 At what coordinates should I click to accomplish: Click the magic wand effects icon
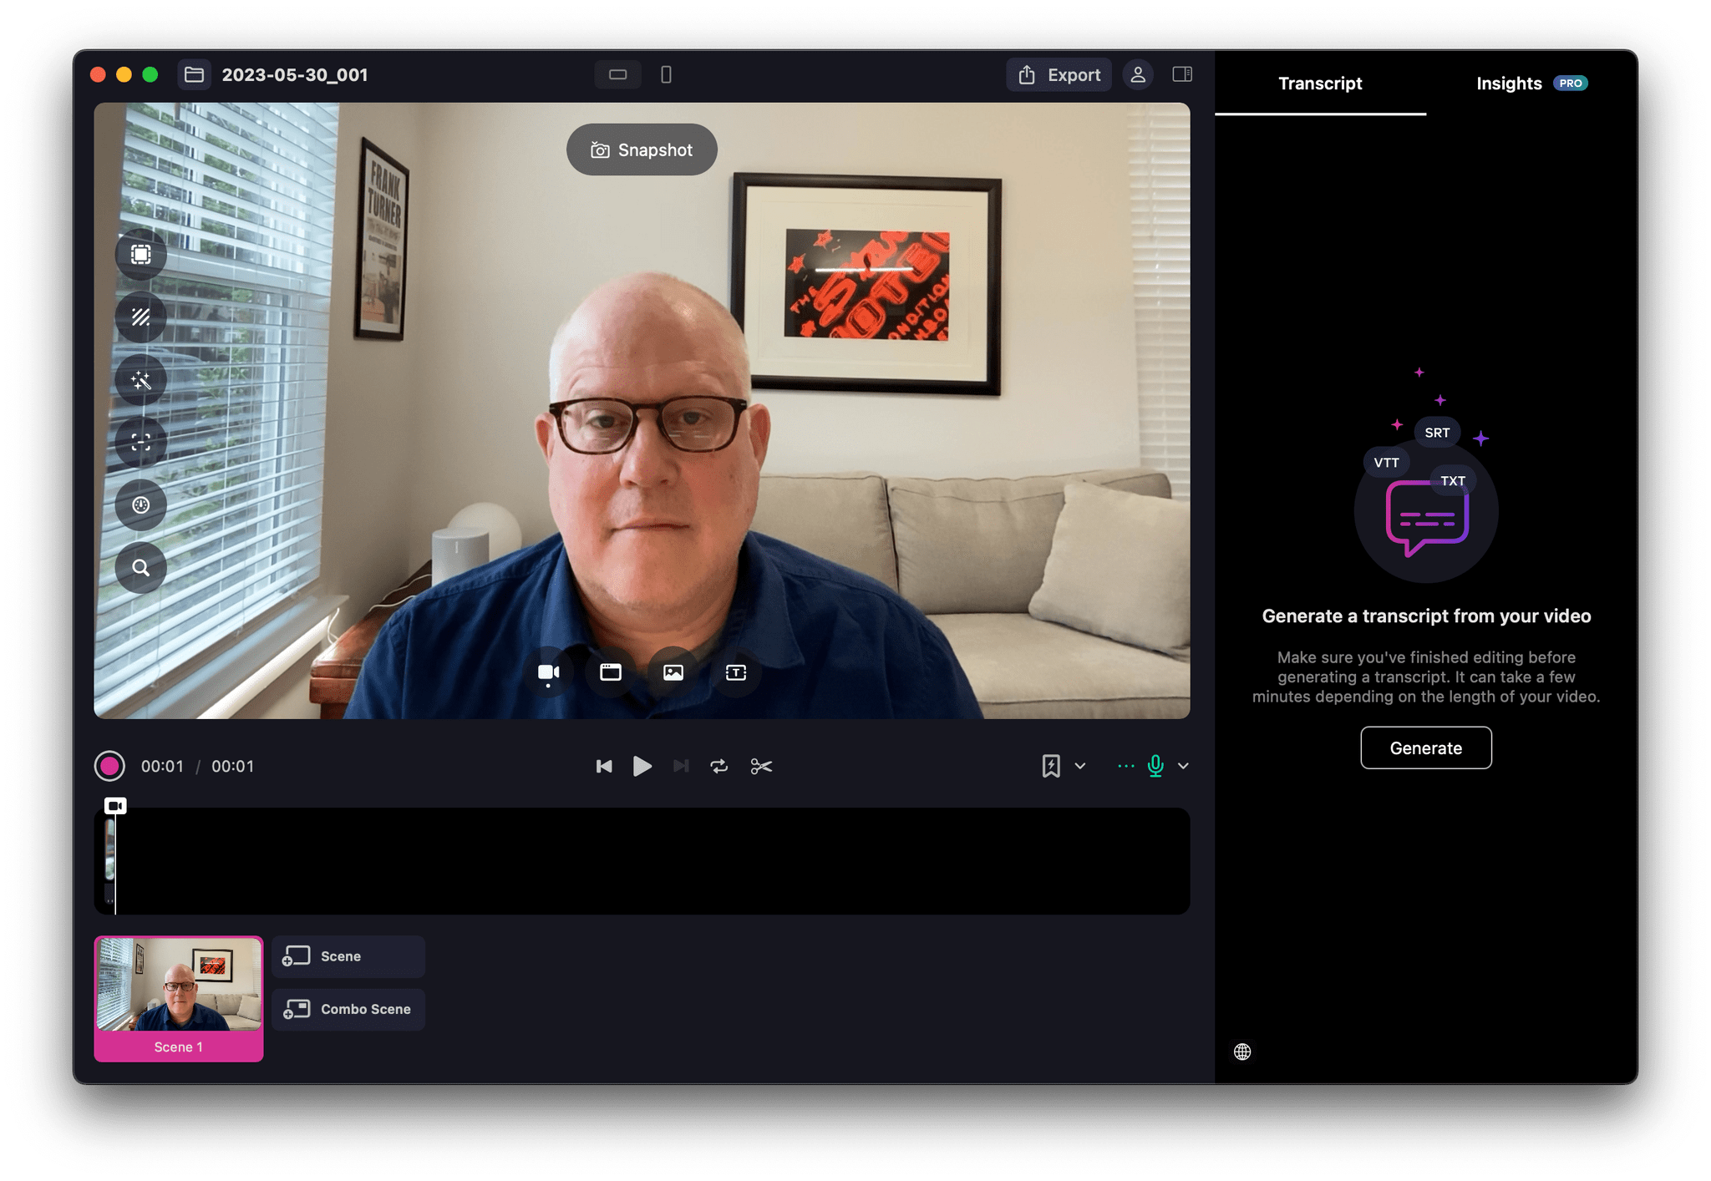pyautogui.click(x=143, y=377)
